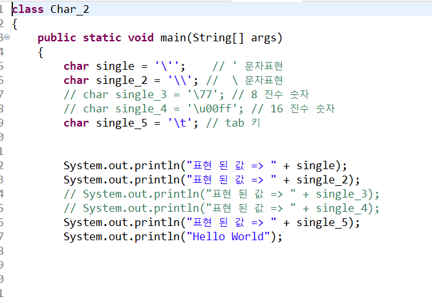Click println statement printing single_5)
This screenshot has width=432, height=299.
pos(211,223)
